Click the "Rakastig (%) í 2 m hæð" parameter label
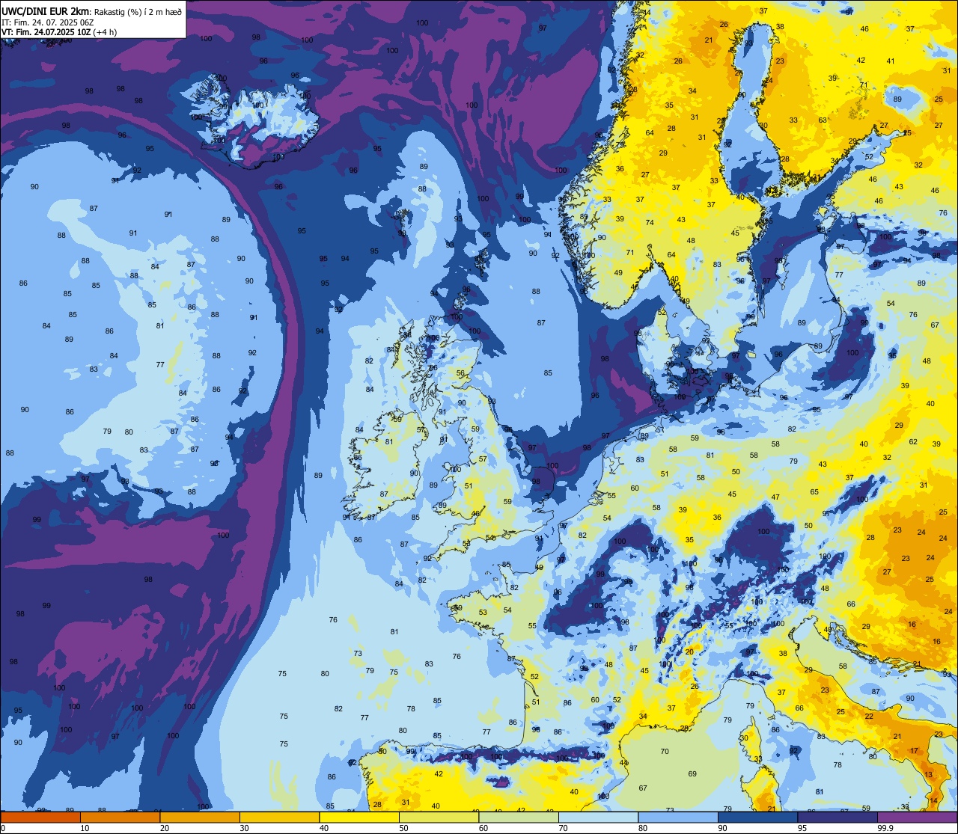The height and width of the screenshot is (834, 958). [x=137, y=12]
